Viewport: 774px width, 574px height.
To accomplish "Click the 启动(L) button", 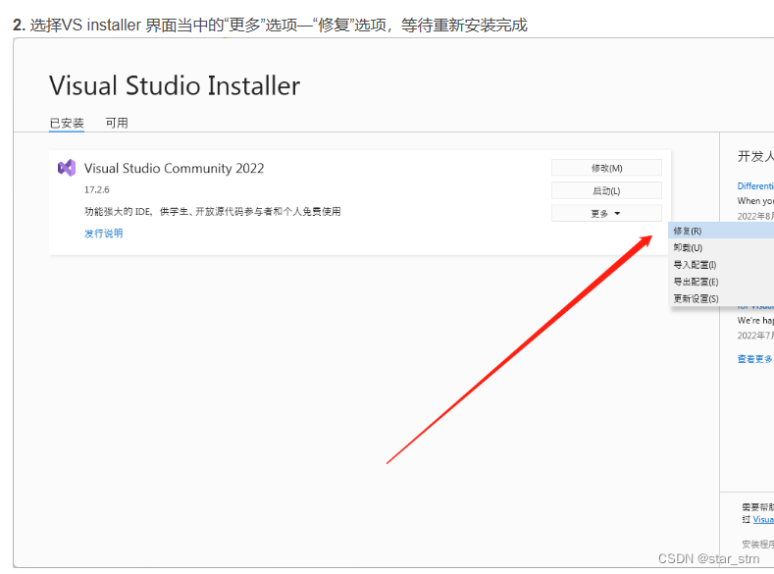I will [606, 190].
